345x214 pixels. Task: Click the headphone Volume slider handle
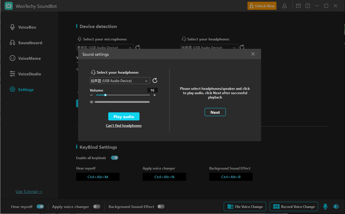[x=105, y=95]
